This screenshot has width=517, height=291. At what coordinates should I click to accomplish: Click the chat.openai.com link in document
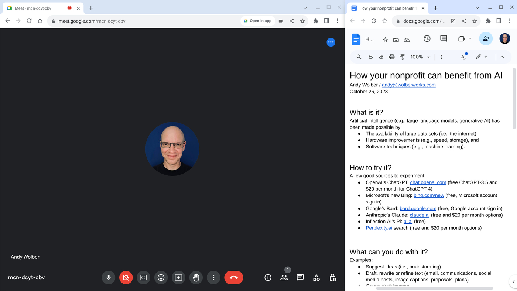tap(428, 182)
